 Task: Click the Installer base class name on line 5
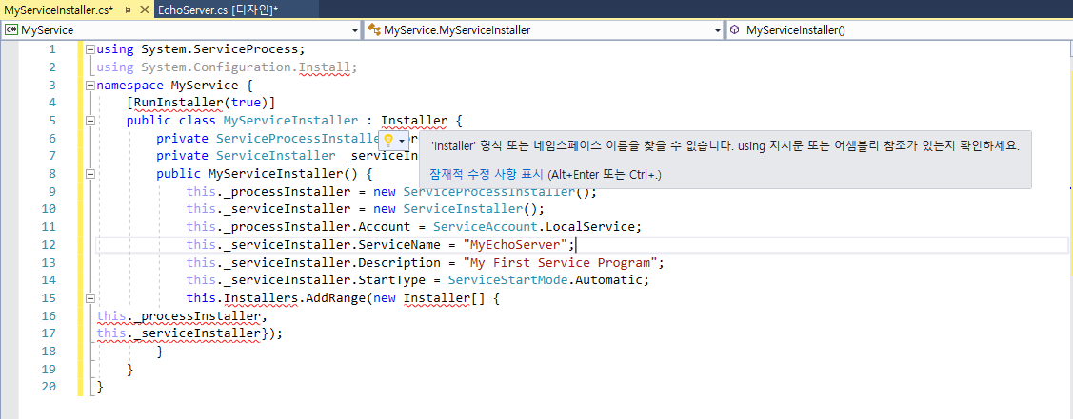coord(413,121)
